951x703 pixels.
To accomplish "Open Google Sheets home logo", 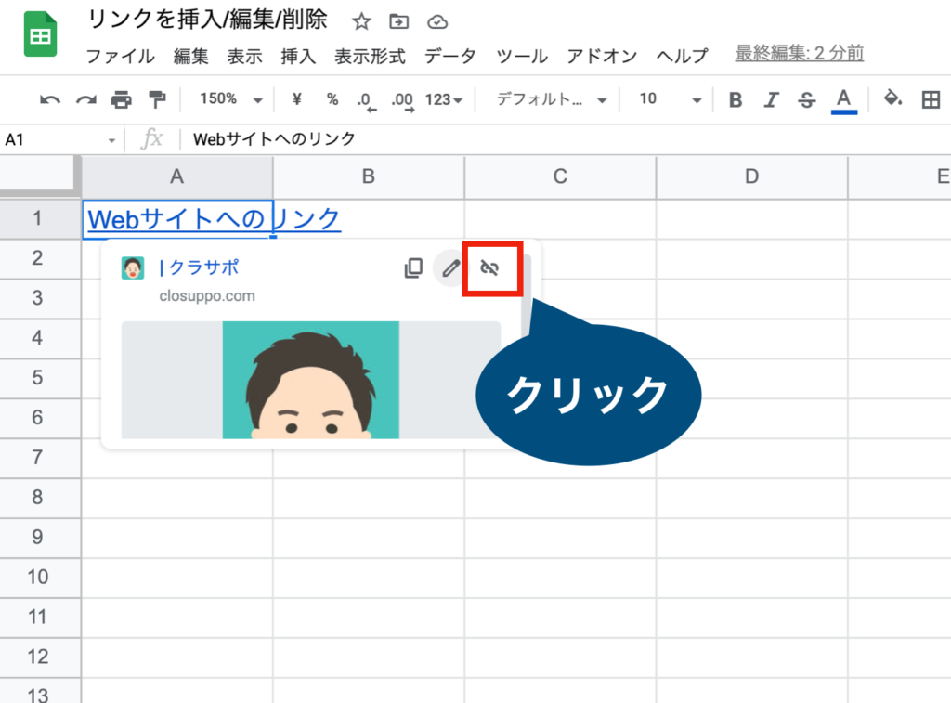I will (40, 35).
